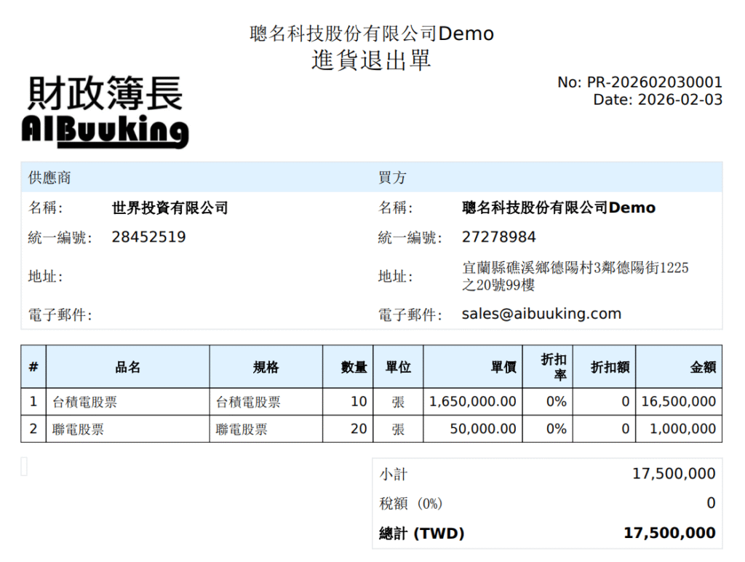Image resolution: width=745 pixels, height=562 pixels.
Task: Click the 規格 column header
Action: (x=266, y=367)
